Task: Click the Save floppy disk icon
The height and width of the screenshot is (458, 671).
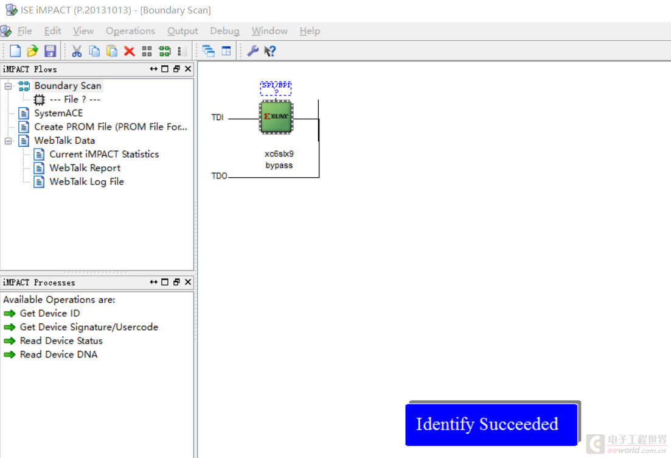Action: [50, 51]
